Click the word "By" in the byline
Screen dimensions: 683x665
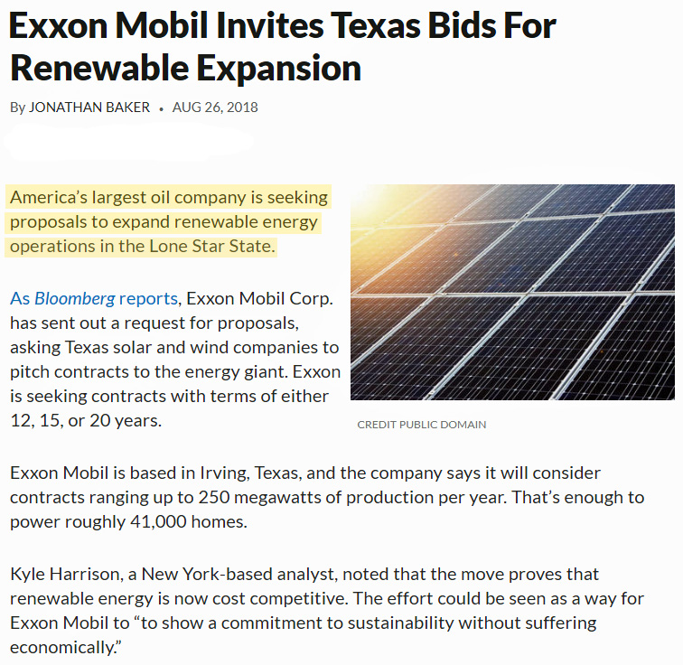(x=18, y=108)
